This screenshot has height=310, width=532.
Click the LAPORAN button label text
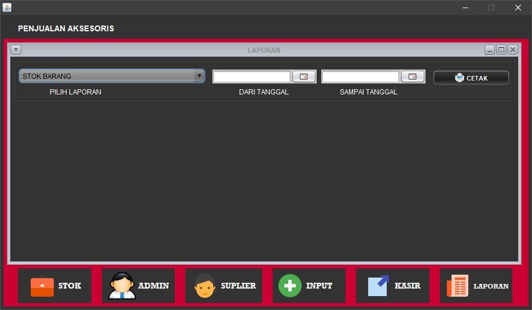click(x=491, y=286)
